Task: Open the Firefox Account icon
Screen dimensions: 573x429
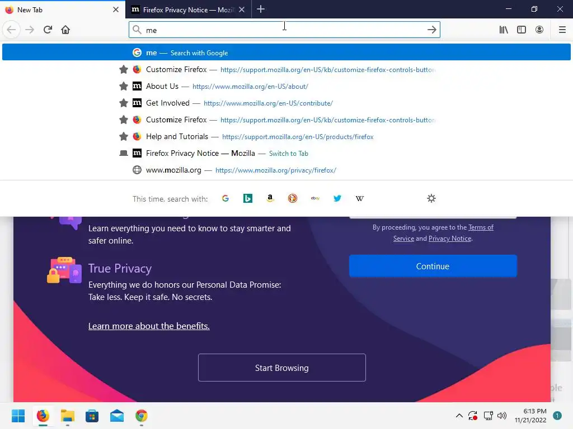Action: pos(539,30)
